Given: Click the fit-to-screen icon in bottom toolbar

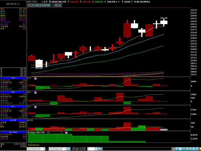Looking at the screenshot, I should pyautogui.click(x=194, y=149).
